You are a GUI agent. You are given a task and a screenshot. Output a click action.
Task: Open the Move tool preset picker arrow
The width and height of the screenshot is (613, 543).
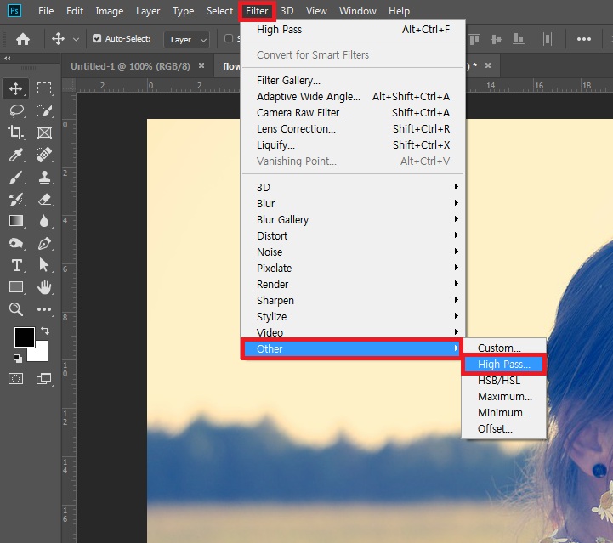pyautogui.click(x=76, y=39)
